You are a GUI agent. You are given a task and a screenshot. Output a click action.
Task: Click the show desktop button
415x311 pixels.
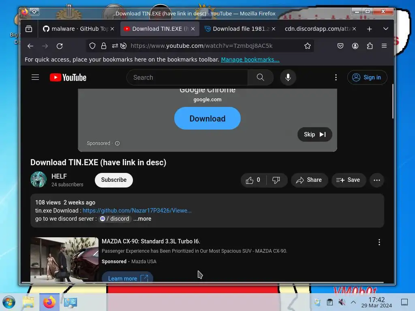tap(404, 302)
